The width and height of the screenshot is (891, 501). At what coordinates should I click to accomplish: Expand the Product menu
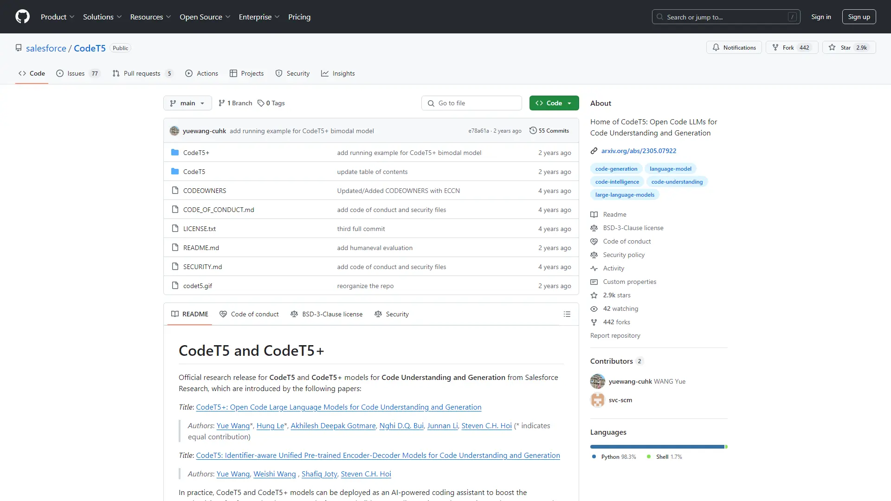coord(57,17)
